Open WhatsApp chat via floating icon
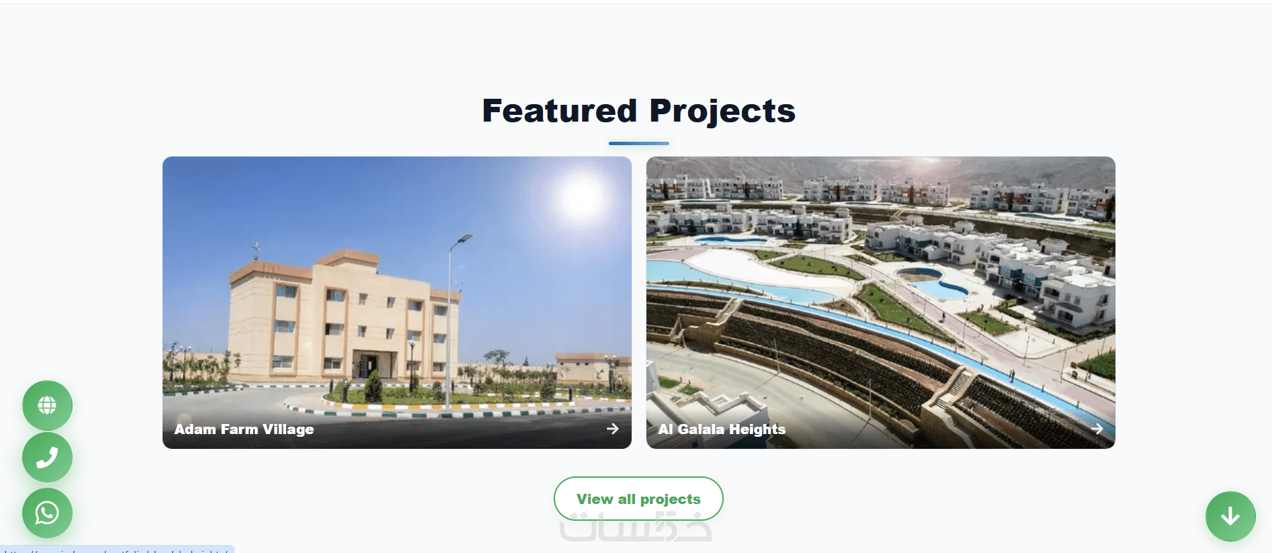This screenshot has height=553, width=1272. coord(47,513)
